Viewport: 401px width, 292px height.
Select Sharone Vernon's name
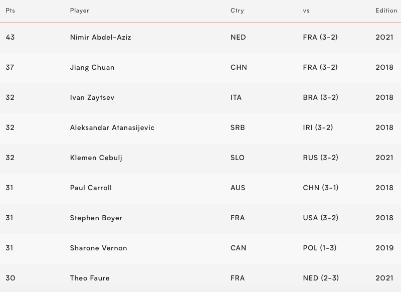99,248
